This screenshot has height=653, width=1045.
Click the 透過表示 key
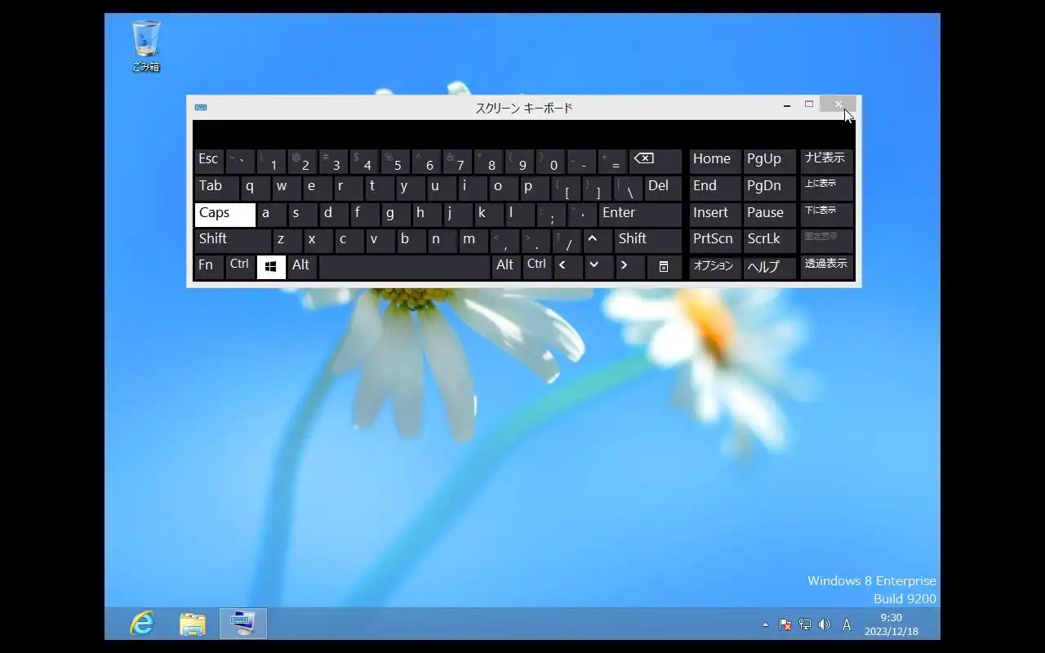coord(826,267)
